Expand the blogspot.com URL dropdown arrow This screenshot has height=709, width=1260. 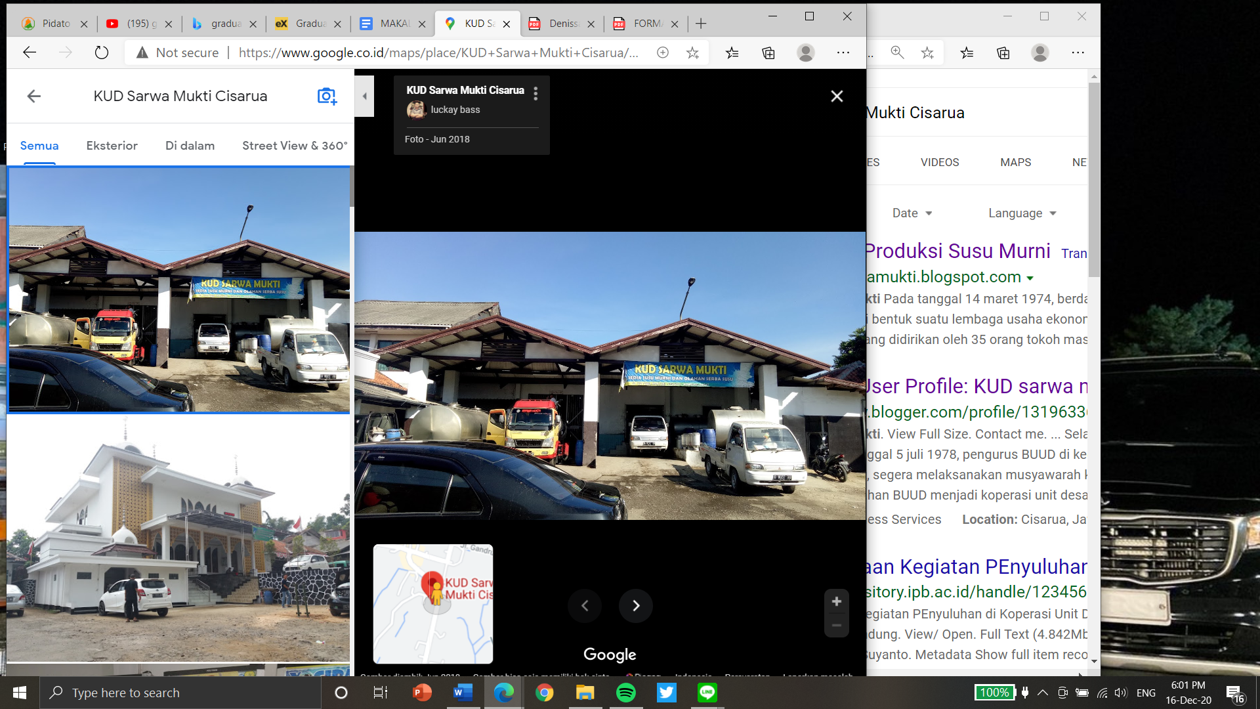pyautogui.click(x=1030, y=278)
